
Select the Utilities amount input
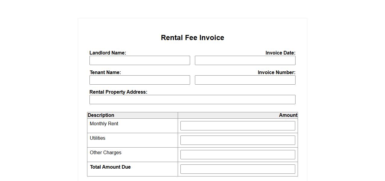(x=238, y=140)
